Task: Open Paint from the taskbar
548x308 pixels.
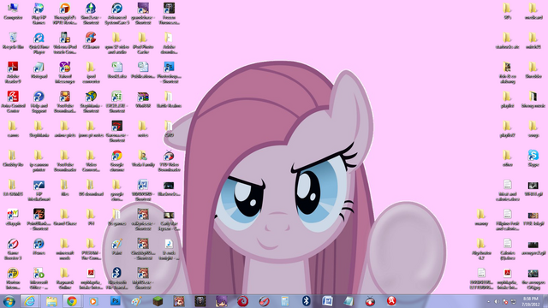Action: point(136,301)
